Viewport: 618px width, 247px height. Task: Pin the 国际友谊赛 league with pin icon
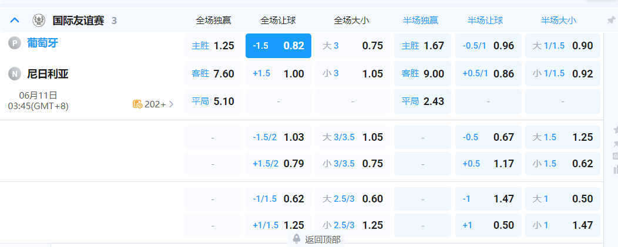coord(611,20)
